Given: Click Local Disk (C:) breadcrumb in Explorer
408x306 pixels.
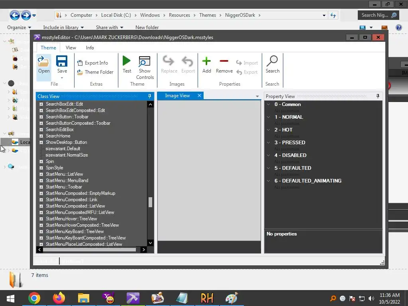Looking at the screenshot, I should click(x=116, y=15).
